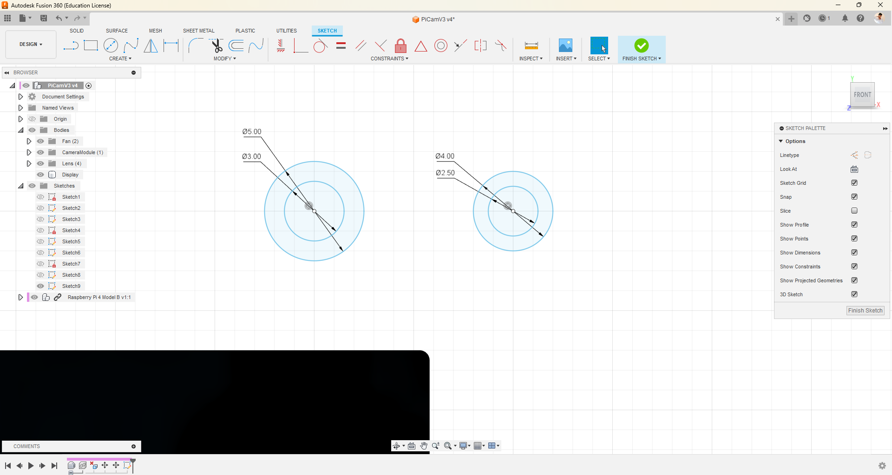The image size is (892, 475).
Task: Click the FRONT face of ViewCube
Action: pyautogui.click(x=862, y=95)
